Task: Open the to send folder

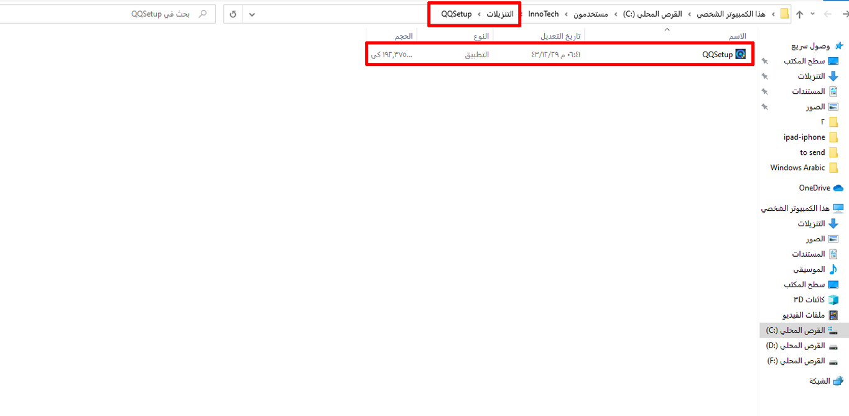Action: pyautogui.click(x=819, y=152)
